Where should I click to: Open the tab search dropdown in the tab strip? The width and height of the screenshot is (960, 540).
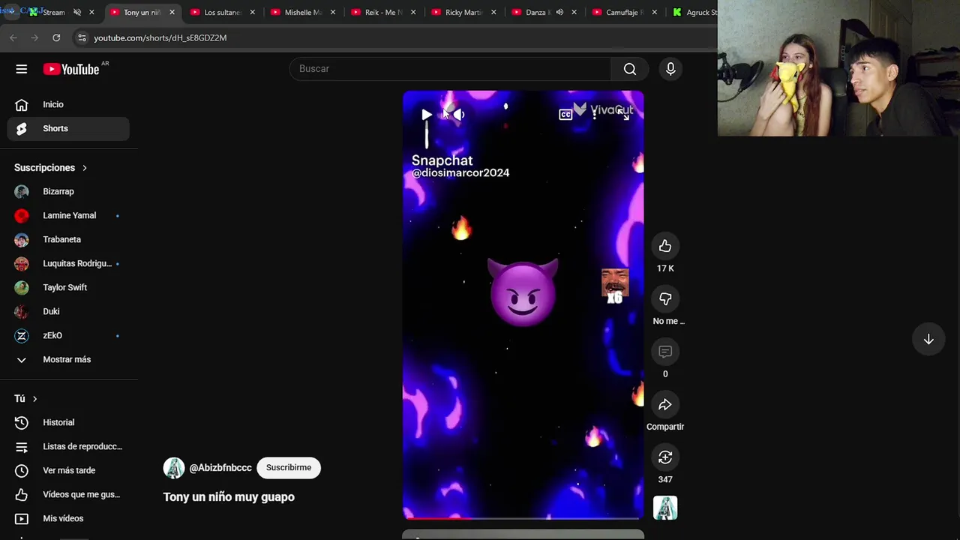click(x=11, y=12)
